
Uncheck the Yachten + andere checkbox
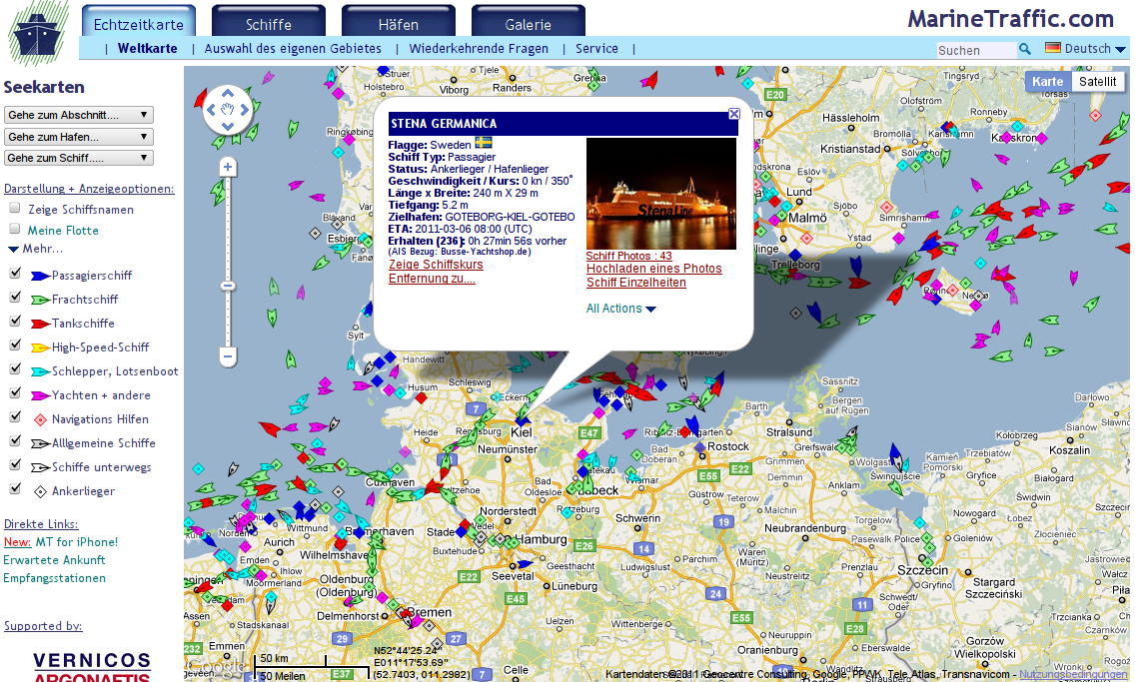(x=14, y=392)
